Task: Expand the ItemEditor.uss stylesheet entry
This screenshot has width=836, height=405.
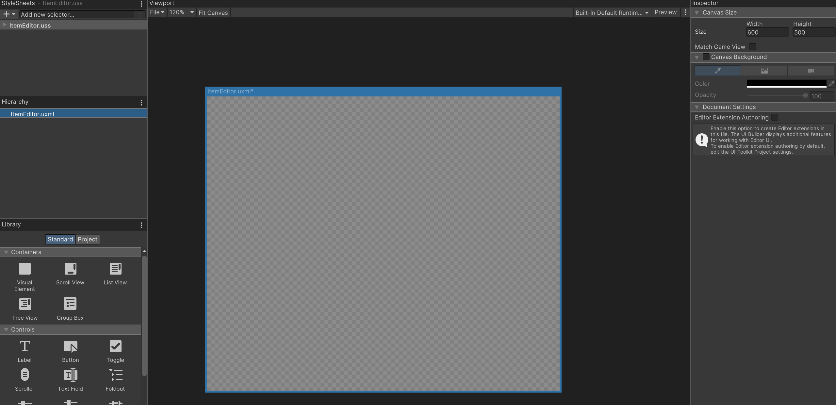Action: click(x=4, y=25)
